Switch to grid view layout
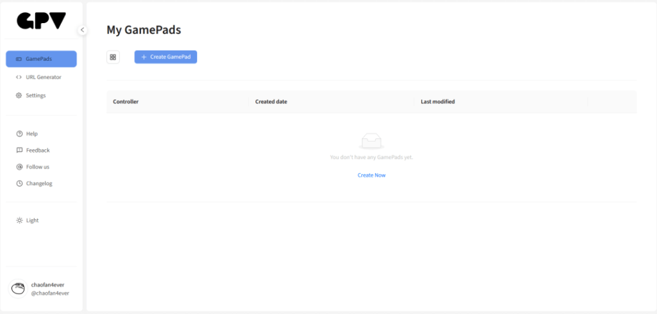Screen dimensions: 657x314 (113, 57)
